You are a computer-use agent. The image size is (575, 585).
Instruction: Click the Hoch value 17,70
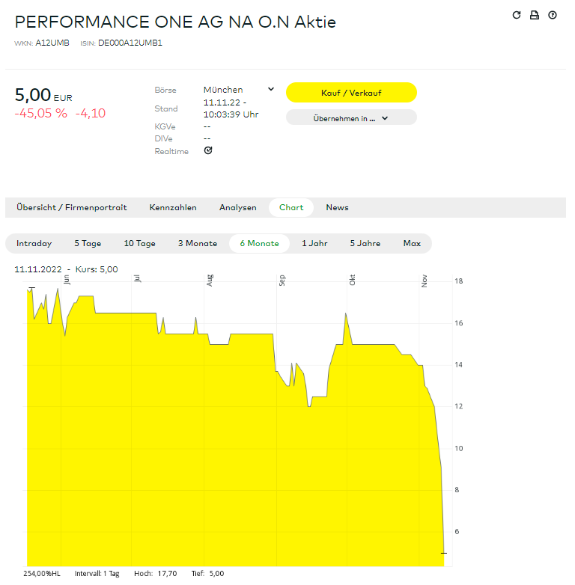click(x=167, y=574)
